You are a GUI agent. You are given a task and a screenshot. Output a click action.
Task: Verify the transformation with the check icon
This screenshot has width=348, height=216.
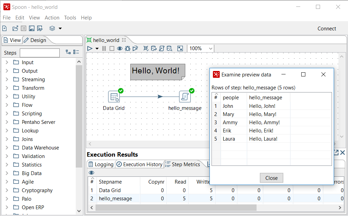(146, 48)
